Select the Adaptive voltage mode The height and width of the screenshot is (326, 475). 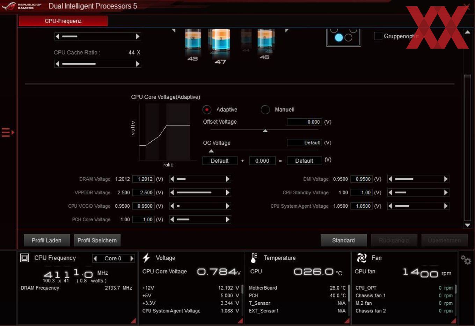[x=207, y=110]
